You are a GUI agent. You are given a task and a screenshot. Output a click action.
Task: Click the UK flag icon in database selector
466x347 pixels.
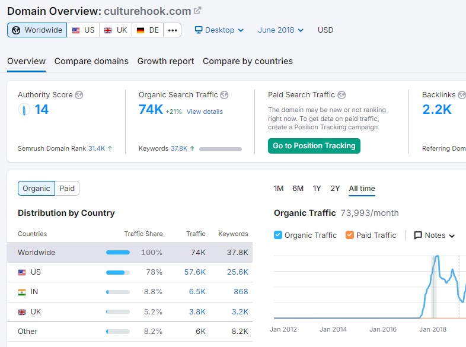[108, 30]
